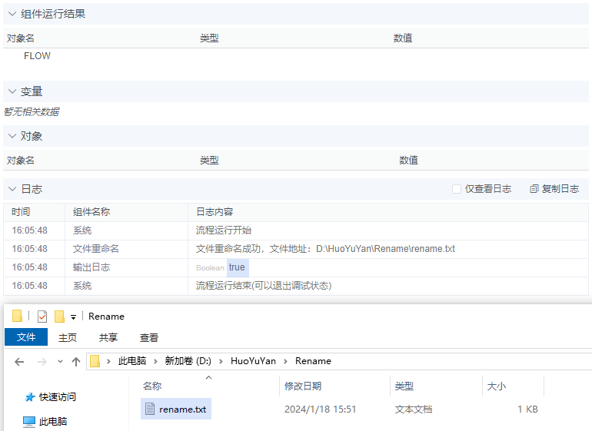The width and height of the screenshot is (592, 431).
Task: Click the 日志内容 column header
Action: click(x=215, y=212)
